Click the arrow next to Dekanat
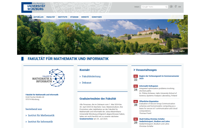Screen dimensions: 205x128 pos(80,83)
